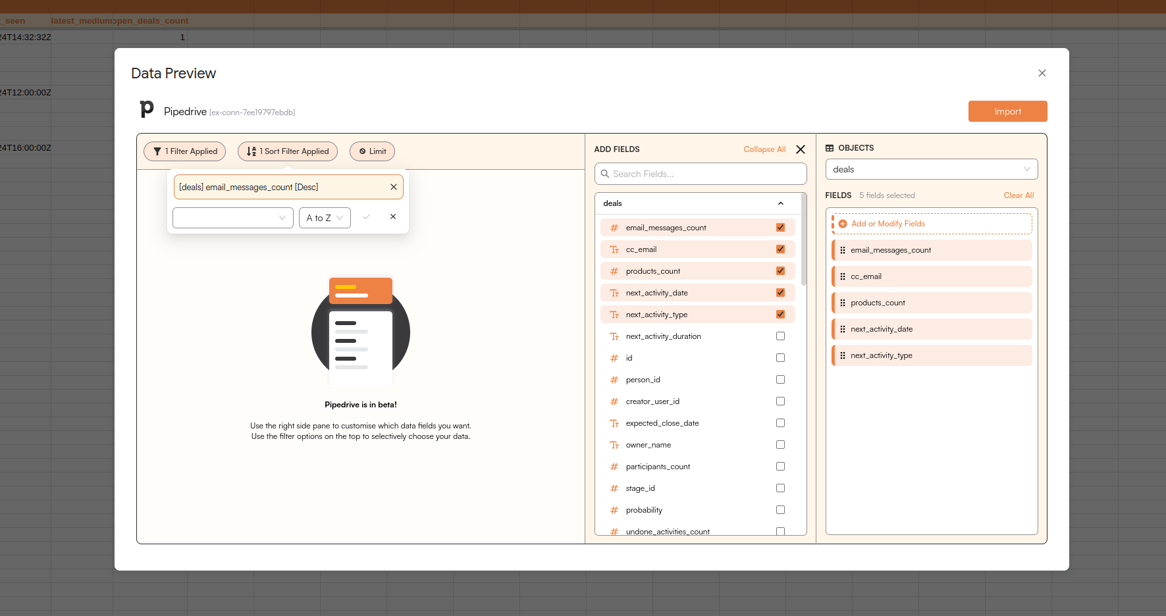The image size is (1166, 616).
Task: Uncheck the email_messages_count field
Action: pyautogui.click(x=780, y=228)
